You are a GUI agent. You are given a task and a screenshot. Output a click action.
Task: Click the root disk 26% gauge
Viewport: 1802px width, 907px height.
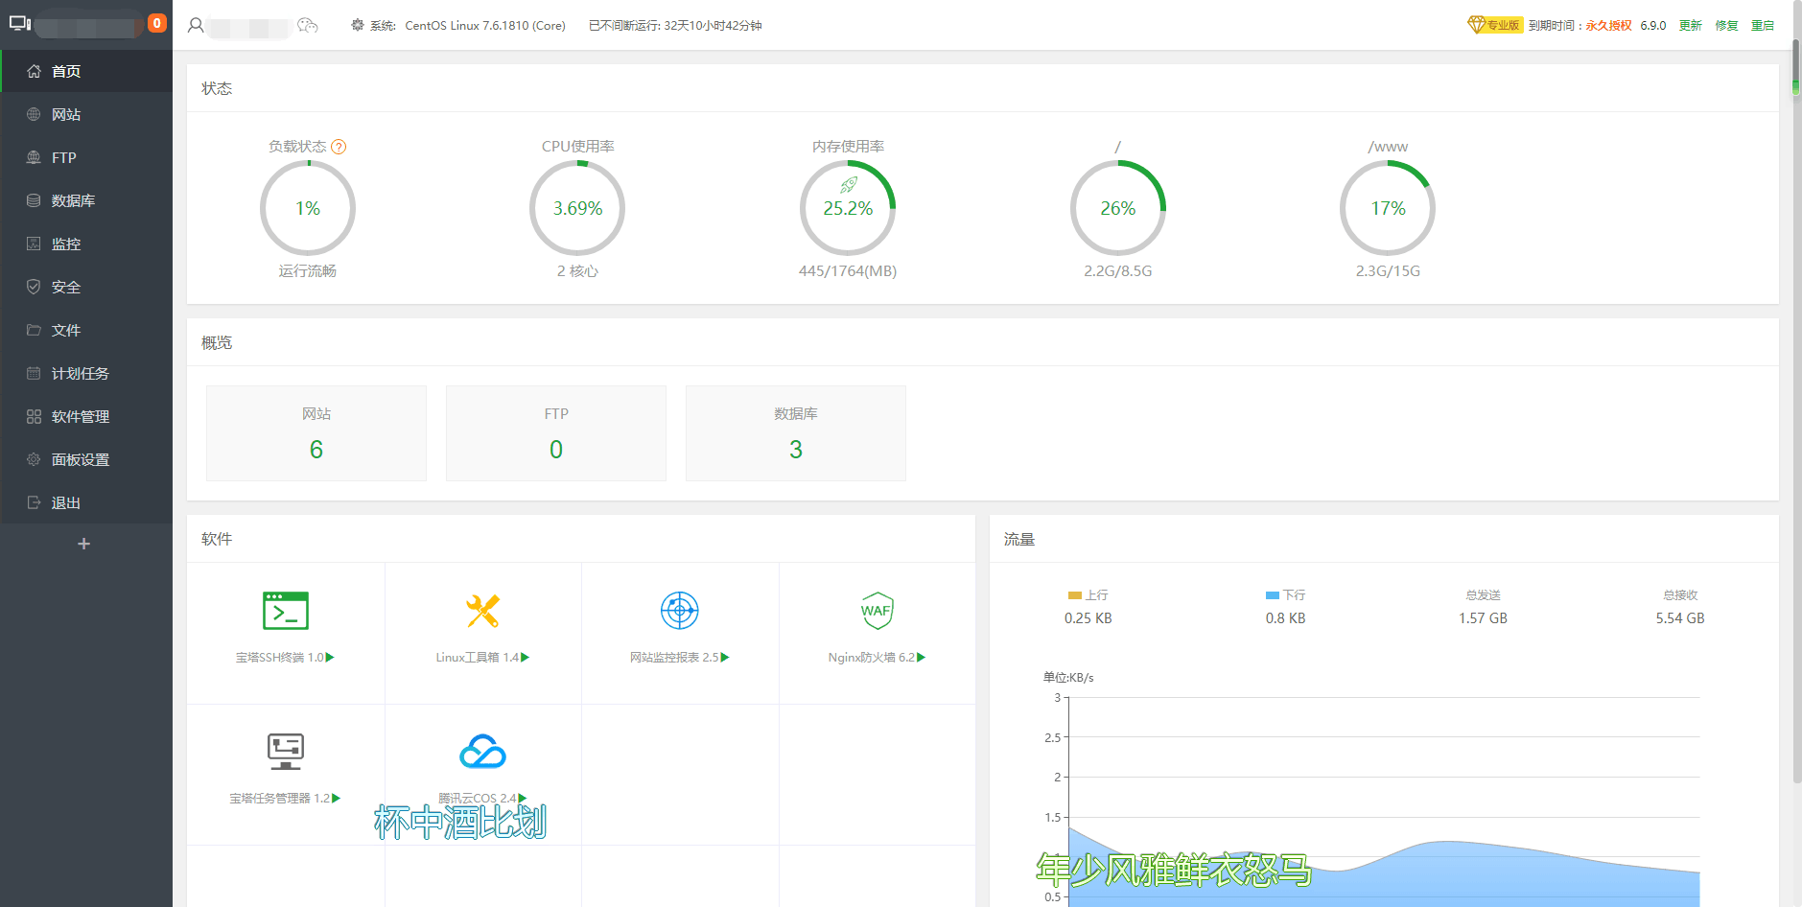tap(1118, 208)
